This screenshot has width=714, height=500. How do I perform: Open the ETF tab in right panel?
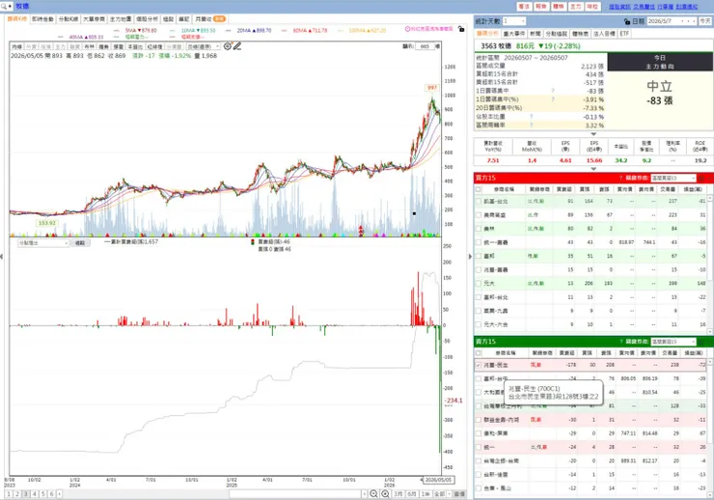point(624,34)
